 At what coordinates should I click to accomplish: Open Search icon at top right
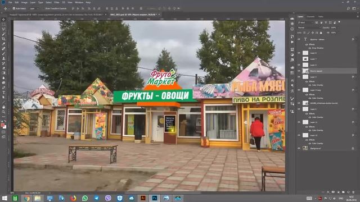(349, 8)
